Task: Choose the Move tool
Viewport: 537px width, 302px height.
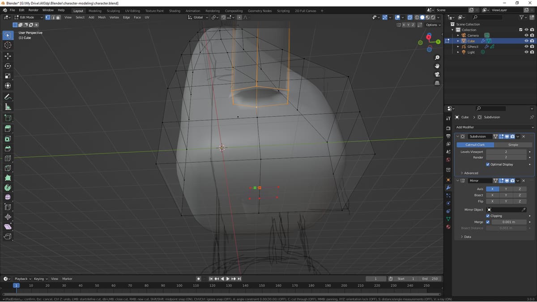Action: click(8, 56)
